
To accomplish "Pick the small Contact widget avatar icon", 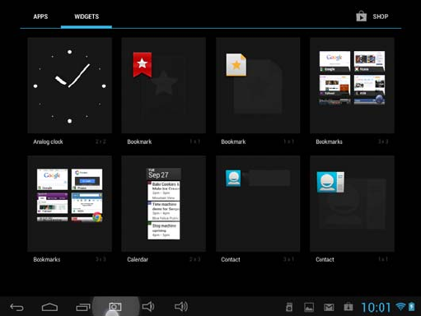I will point(233,179).
